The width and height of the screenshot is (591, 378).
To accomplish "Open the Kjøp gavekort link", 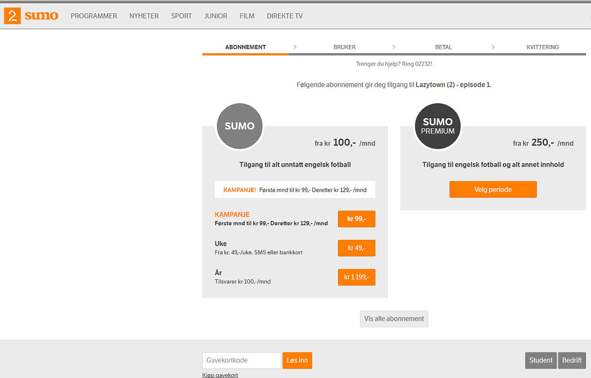I will (x=220, y=375).
